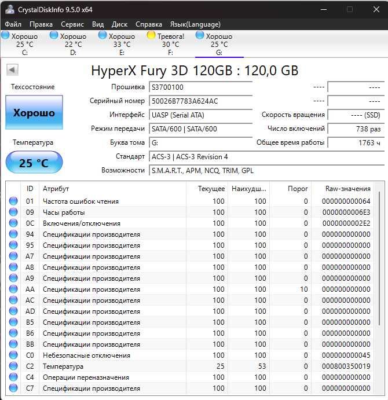Go to previous disk with left arrow
The width and height of the screenshot is (388, 400).
click(12, 69)
